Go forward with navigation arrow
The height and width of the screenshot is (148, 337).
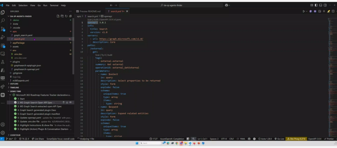(x=116, y=5)
